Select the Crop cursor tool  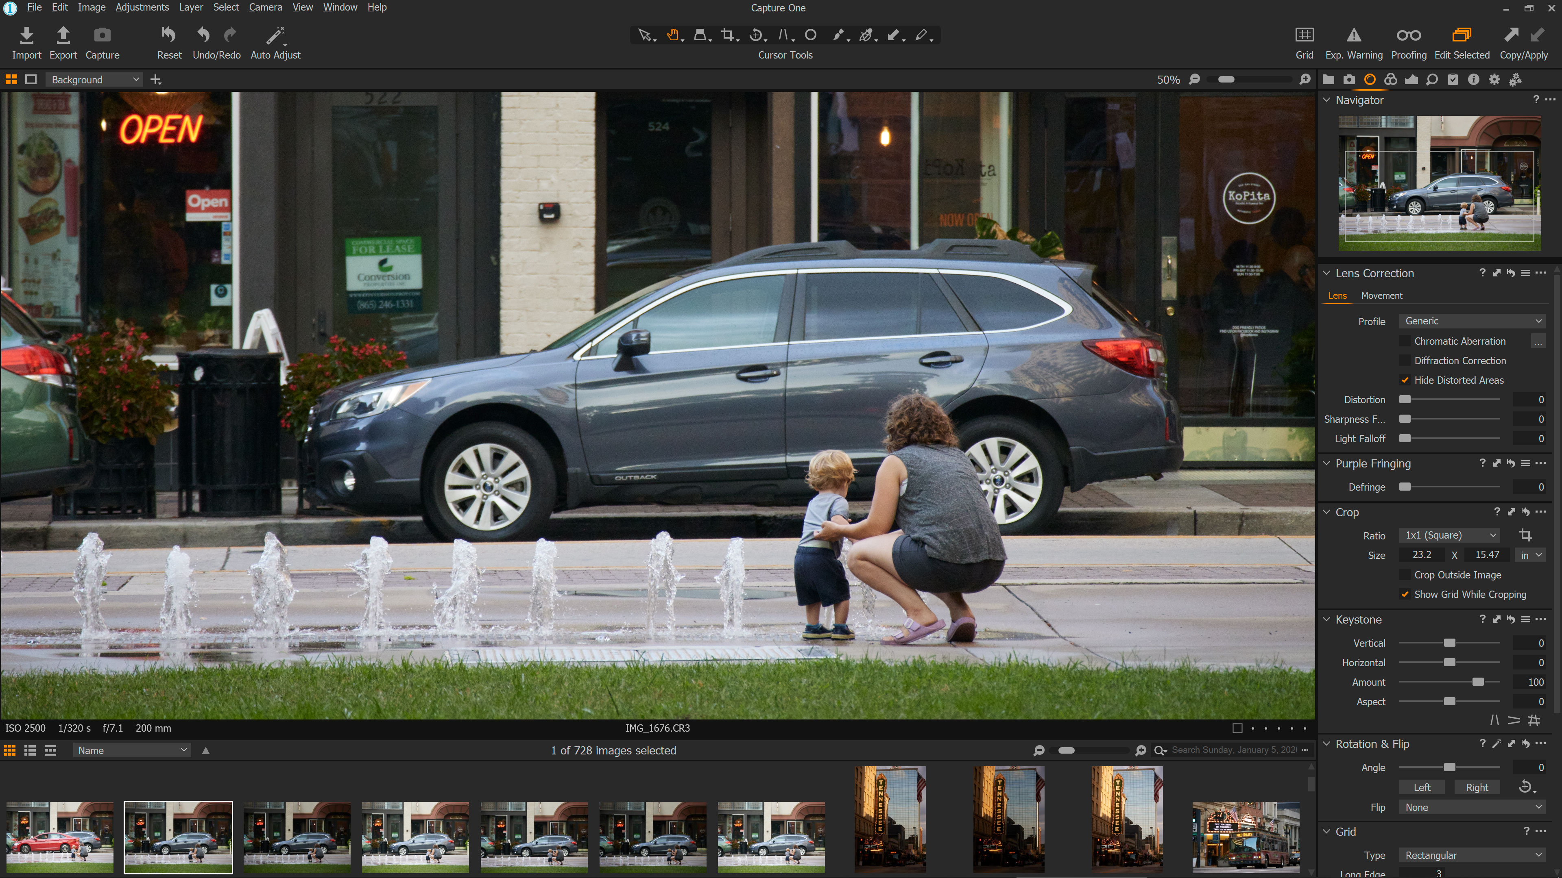coord(728,35)
